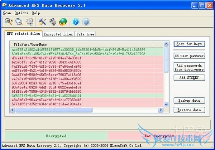Click the registration card toolbar icon
Viewport: 215px width, 150px height.
point(53,22)
